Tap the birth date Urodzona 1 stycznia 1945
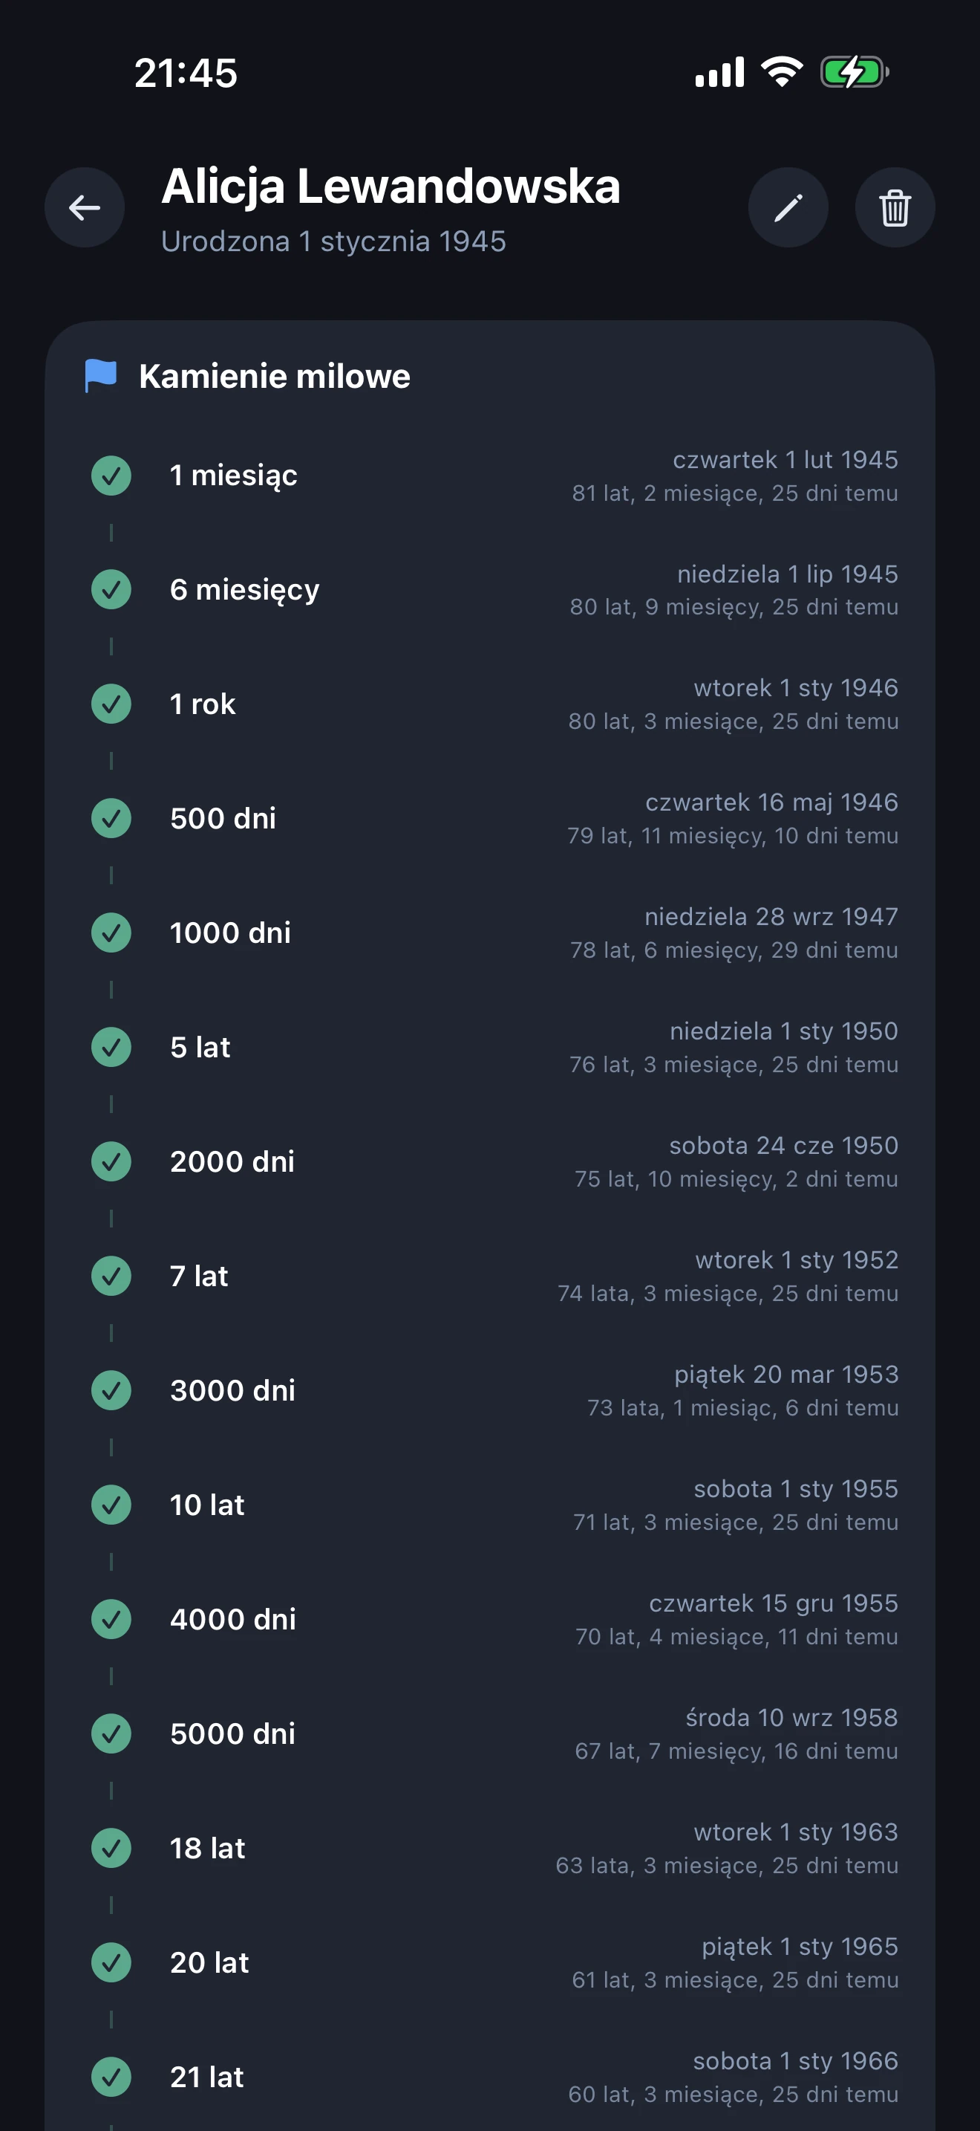 [x=333, y=241]
